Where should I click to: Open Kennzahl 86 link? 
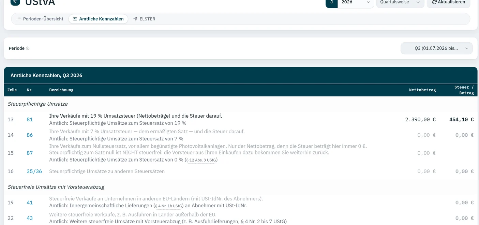click(x=30, y=135)
